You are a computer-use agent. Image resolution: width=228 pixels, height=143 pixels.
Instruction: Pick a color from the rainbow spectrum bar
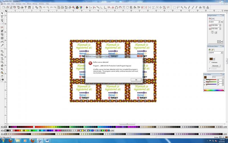214,90
